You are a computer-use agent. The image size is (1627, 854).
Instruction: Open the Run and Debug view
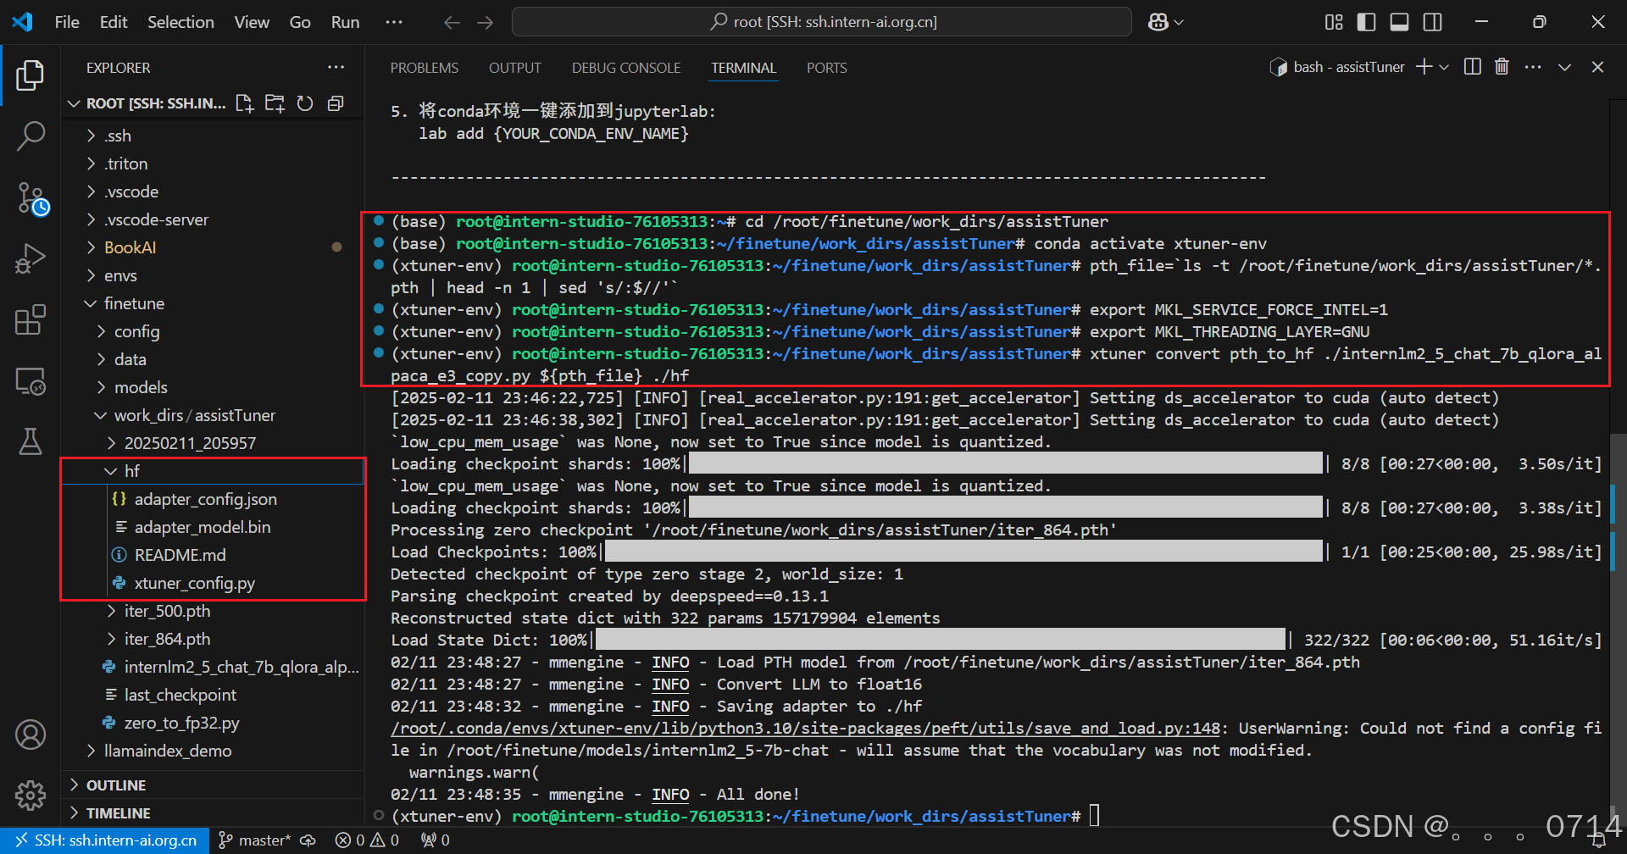point(31,259)
